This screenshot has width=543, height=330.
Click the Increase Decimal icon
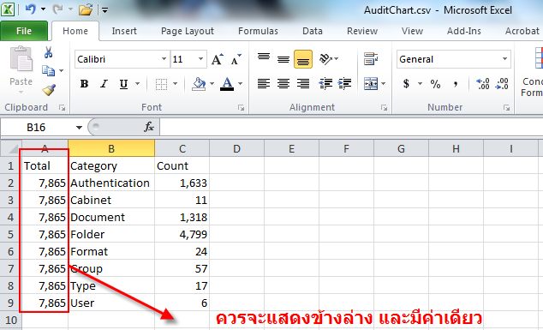point(483,83)
